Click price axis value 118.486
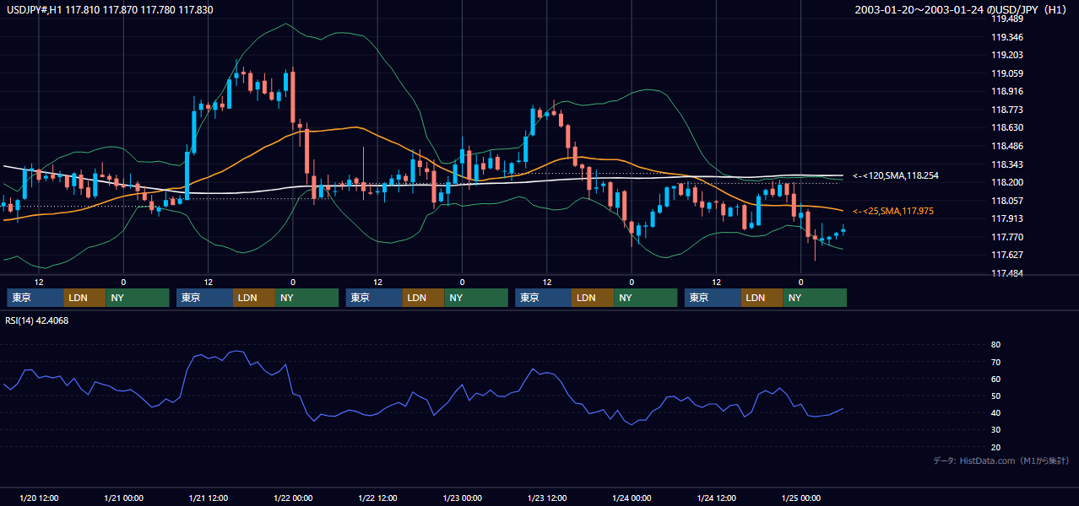This screenshot has width=1079, height=506. 1006,146
